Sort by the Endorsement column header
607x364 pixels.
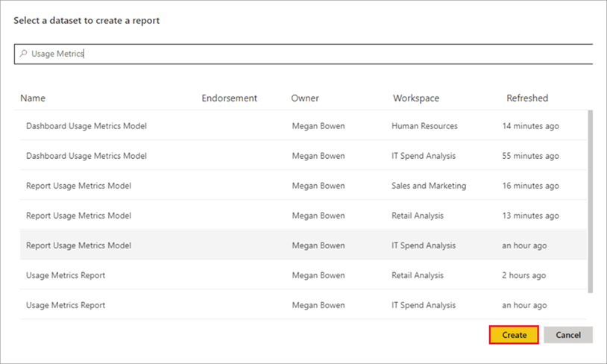point(229,98)
